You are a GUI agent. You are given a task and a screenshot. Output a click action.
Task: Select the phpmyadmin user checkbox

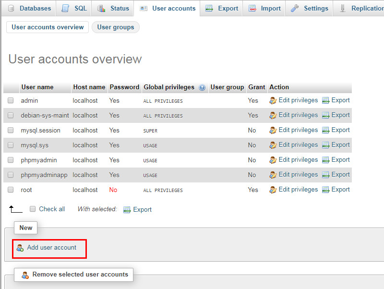(11, 160)
